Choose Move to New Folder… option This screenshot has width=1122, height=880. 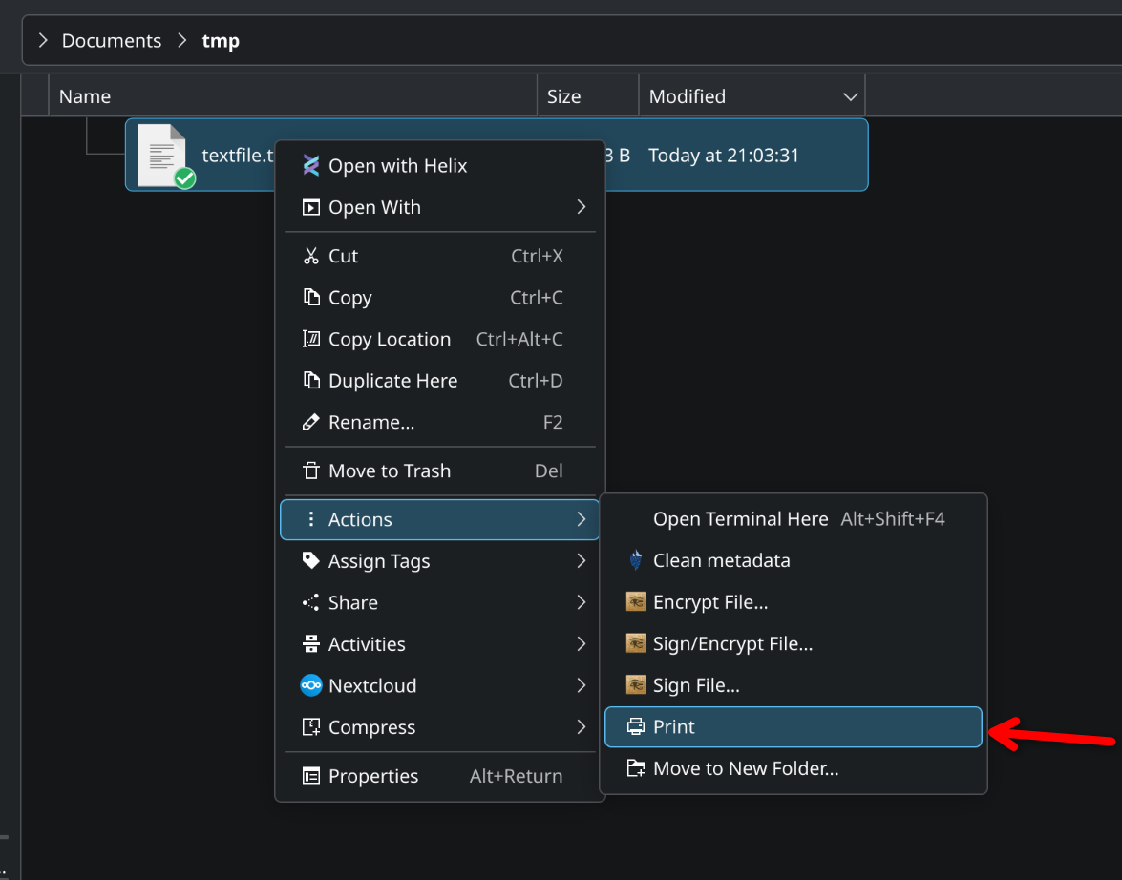pos(745,768)
